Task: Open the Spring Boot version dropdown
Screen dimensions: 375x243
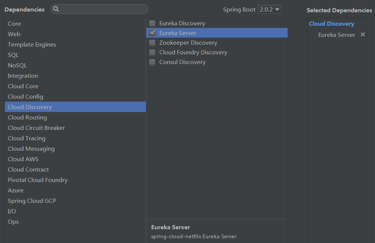Action: point(269,10)
